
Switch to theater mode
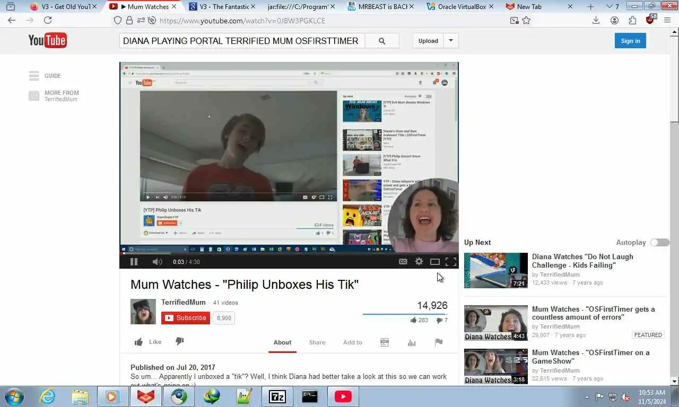[x=435, y=261]
